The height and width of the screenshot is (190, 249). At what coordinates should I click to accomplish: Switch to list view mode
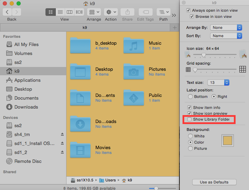60,12
